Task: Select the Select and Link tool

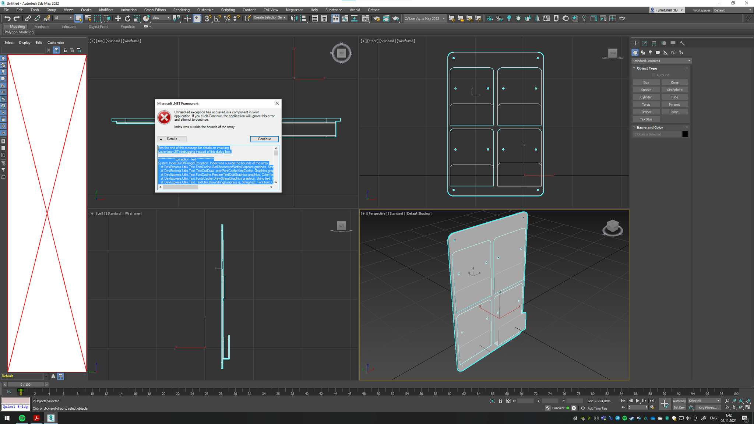Action: coord(28,18)
